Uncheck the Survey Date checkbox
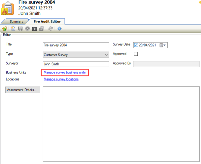Image resolution: width=201 pixels, height=164 pixels. [x=136, y=45]
